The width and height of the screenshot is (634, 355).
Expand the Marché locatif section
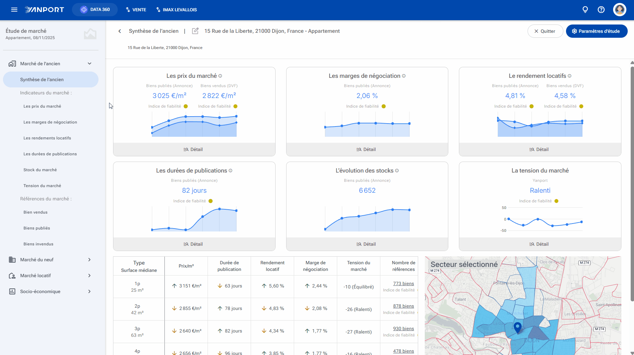coord(90,276)
